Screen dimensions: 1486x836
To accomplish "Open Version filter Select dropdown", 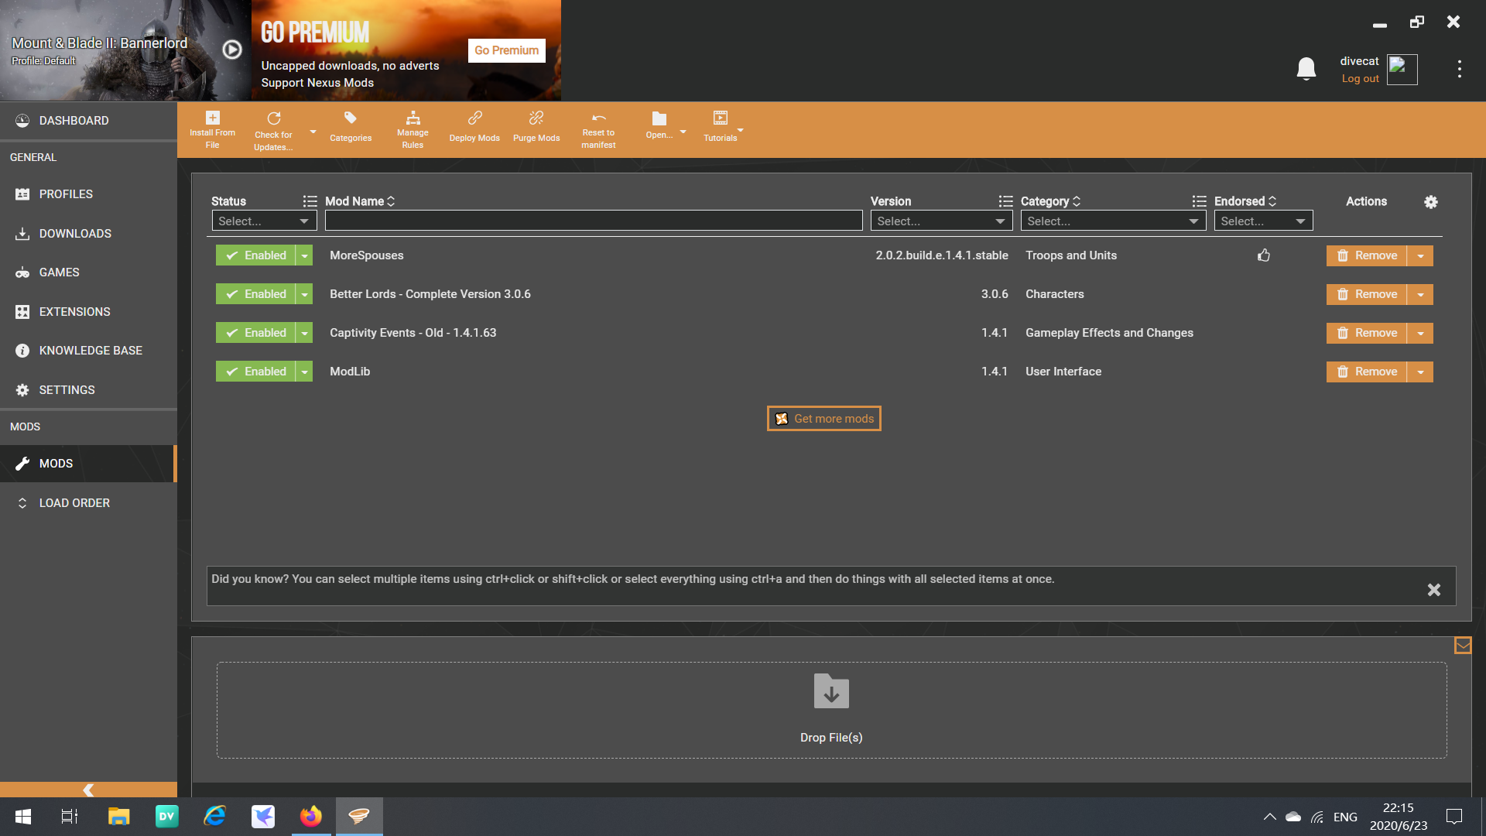I will [x=941, y=221].
